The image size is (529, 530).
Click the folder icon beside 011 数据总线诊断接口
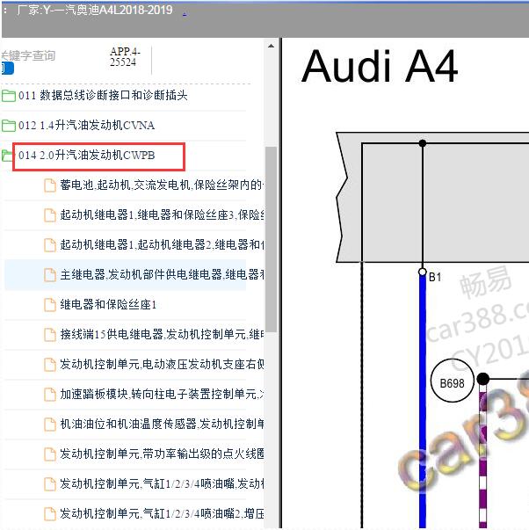pyautogui.click(x=8, y=96)
